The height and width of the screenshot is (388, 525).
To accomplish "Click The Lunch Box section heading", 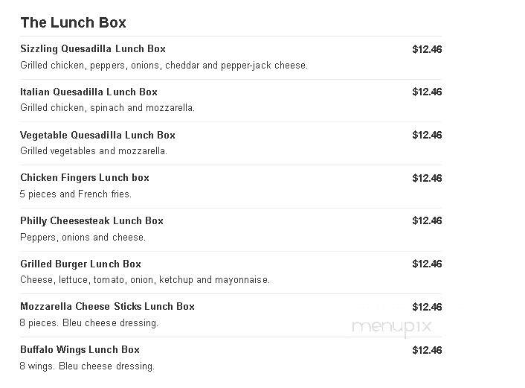I will [x=73, y=23].
